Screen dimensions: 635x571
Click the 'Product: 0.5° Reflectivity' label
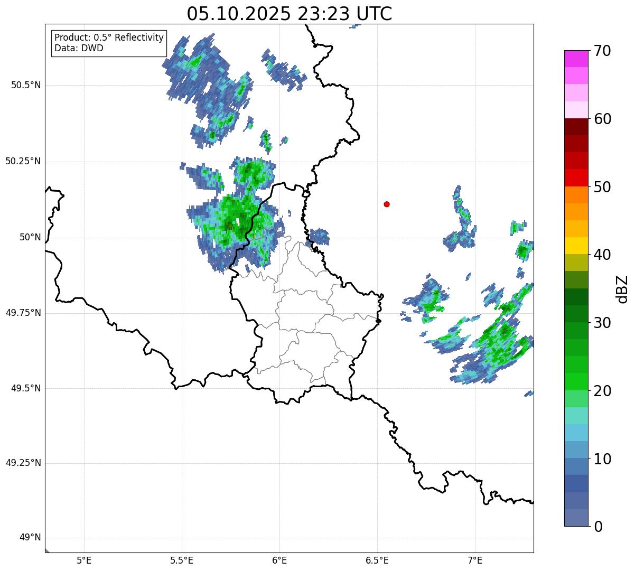[109, 38]
